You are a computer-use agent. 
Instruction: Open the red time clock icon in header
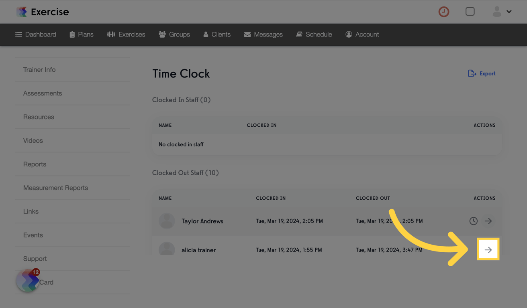click(x=443, y=12)
